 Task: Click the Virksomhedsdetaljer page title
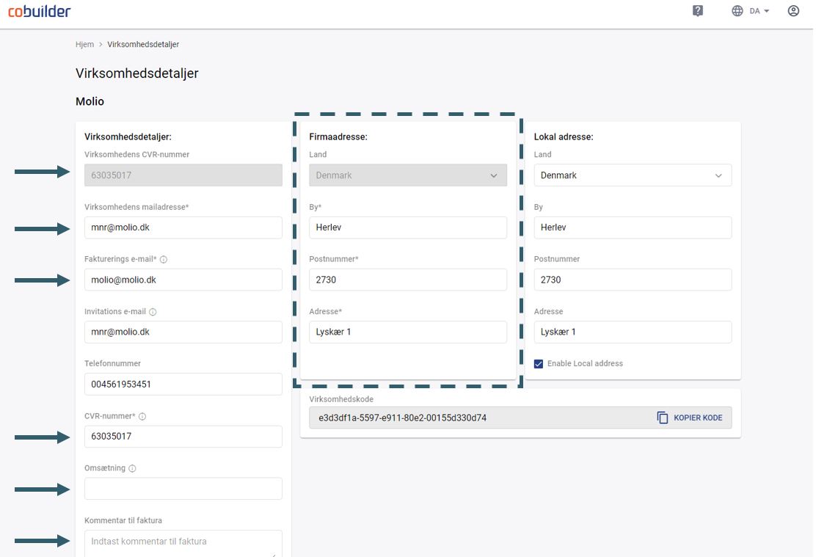(137, 73)
